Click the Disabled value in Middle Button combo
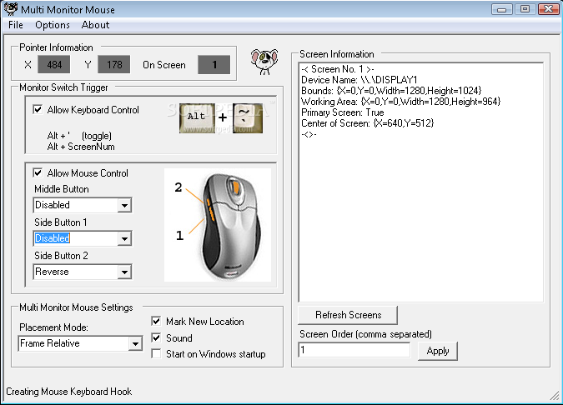Screen dimensions: 563x405 (53, 205)
